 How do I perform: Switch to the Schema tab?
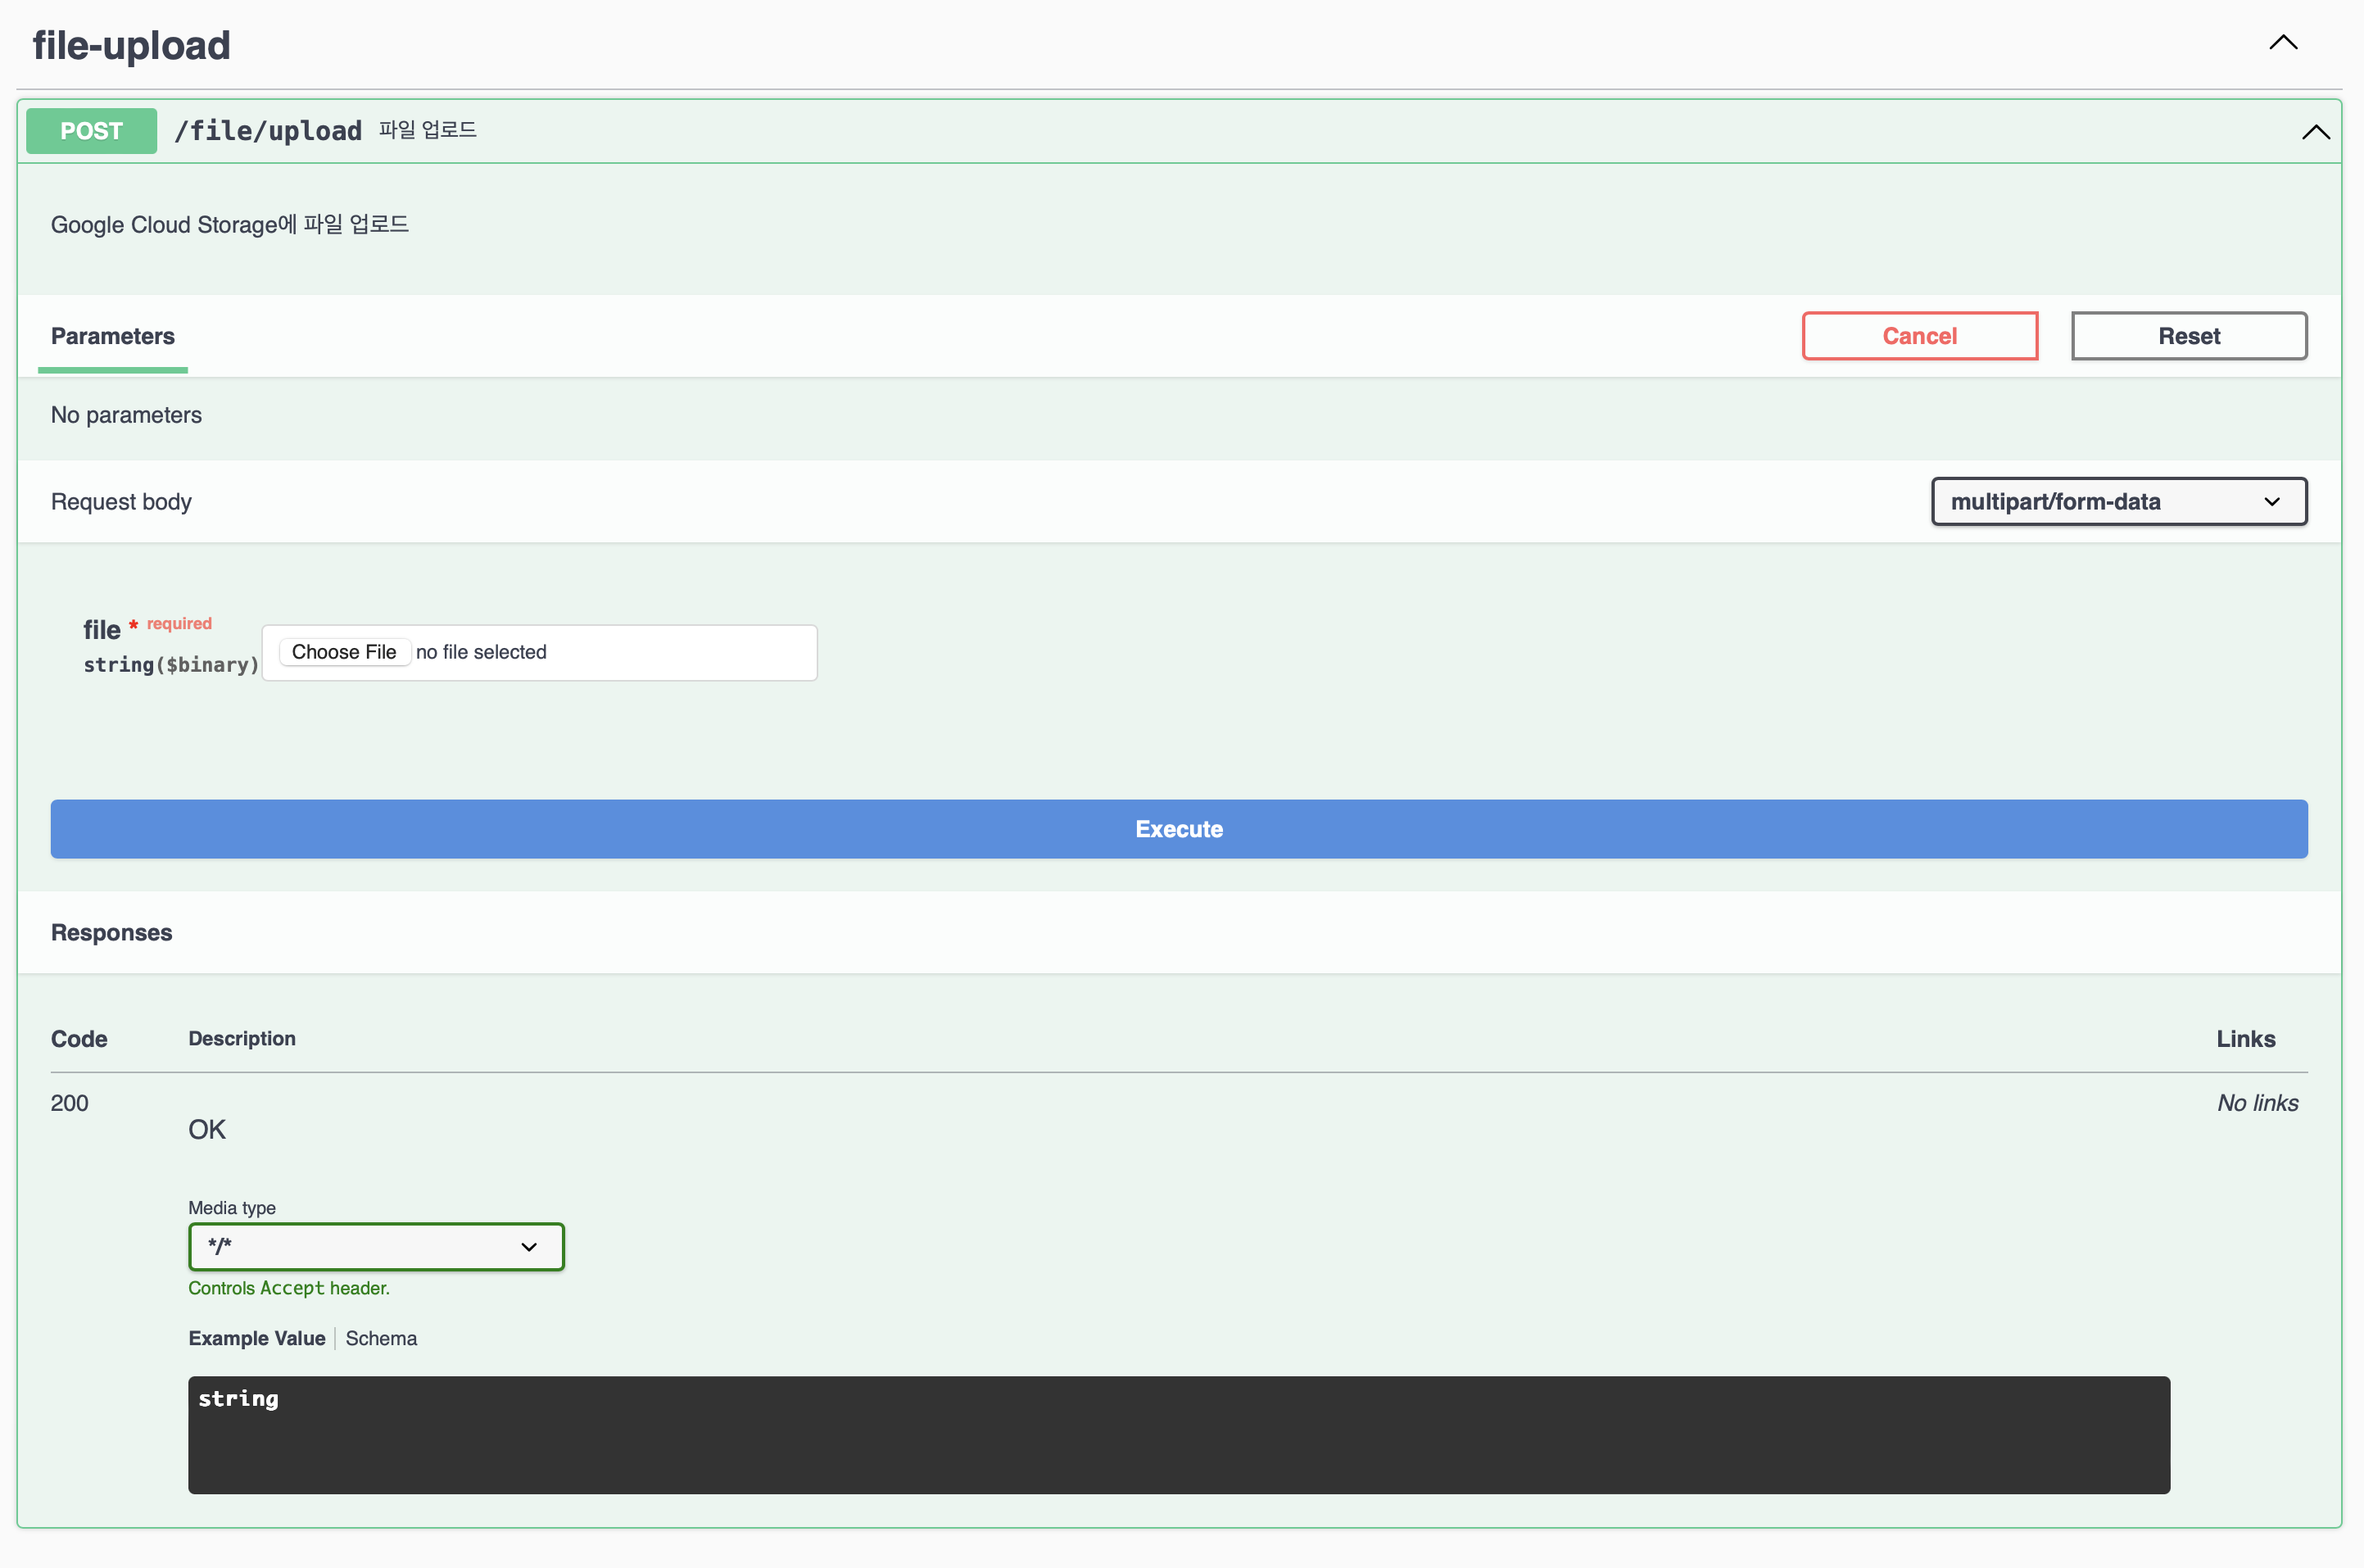click(x=381, y=1338)
